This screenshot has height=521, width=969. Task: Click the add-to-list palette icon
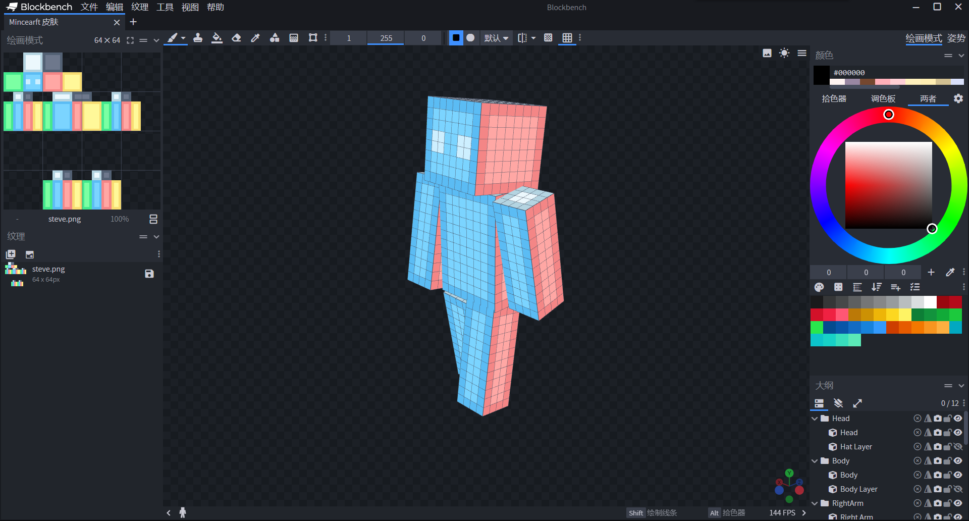(x=896, y=287)
